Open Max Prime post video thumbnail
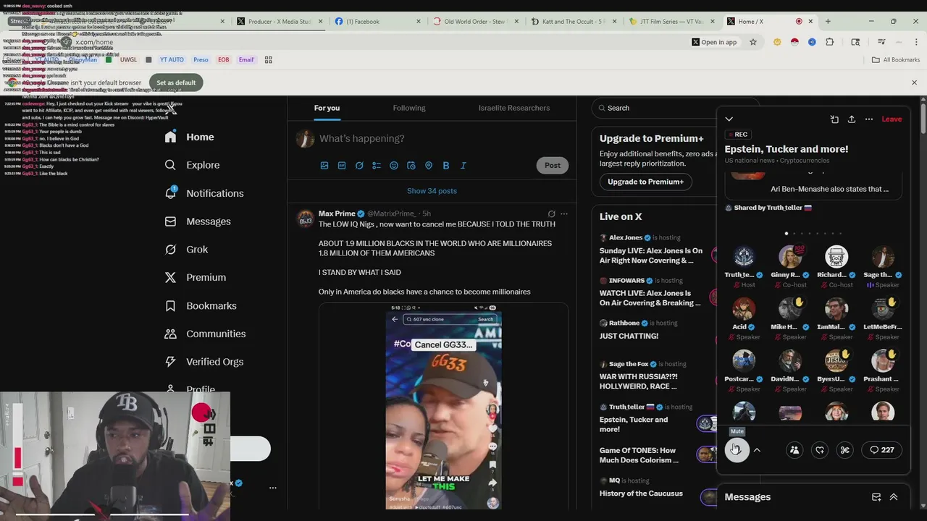Viewport: 927px width, 521px height. pos(443,407)
